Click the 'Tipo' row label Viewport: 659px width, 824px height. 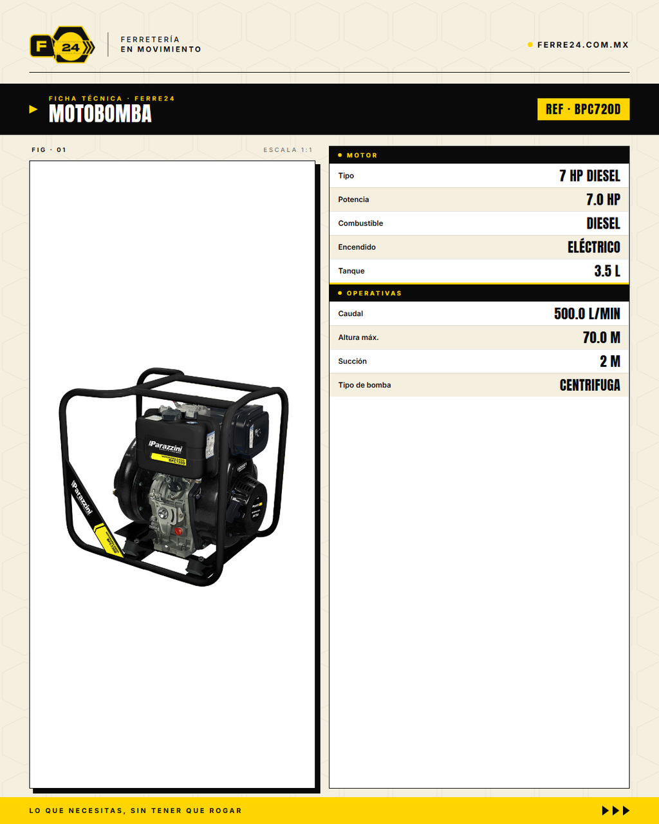[346, 176]
